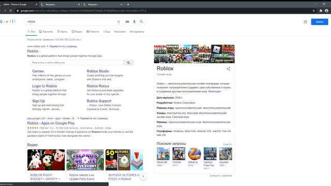Open Garena Free Fire related search
This screenshot has height=186, width=331.
point(210,158)
